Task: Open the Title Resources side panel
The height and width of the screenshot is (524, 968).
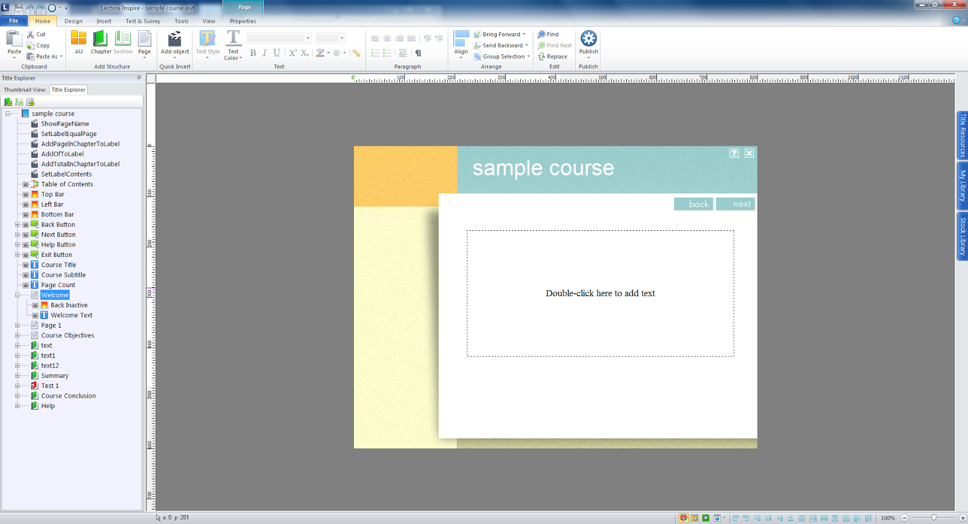Action: 963,135
